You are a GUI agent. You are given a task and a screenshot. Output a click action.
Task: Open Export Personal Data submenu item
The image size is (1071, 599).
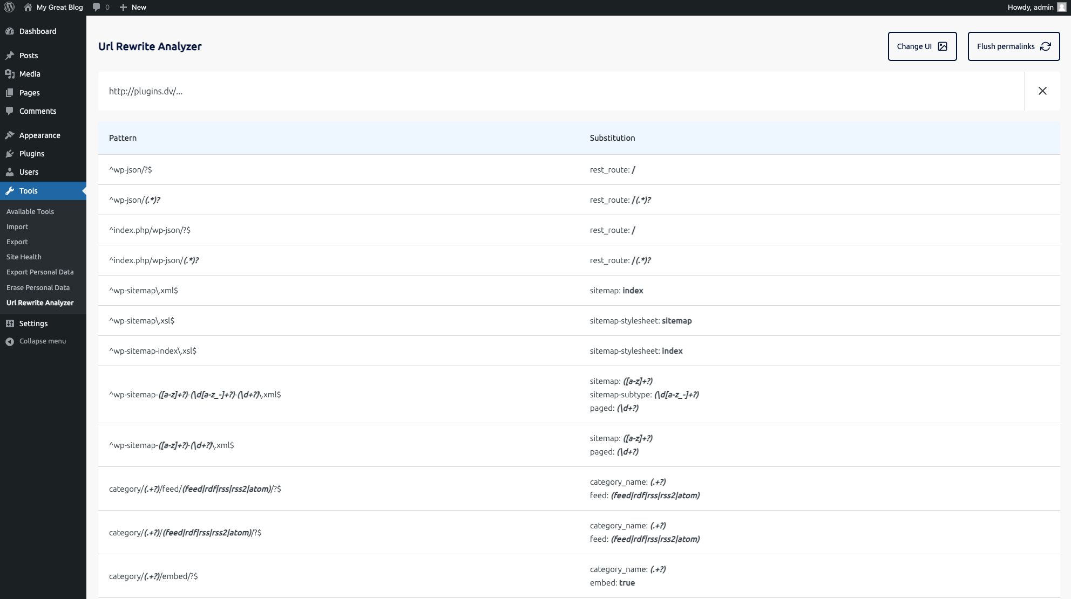tap(40, 272)
